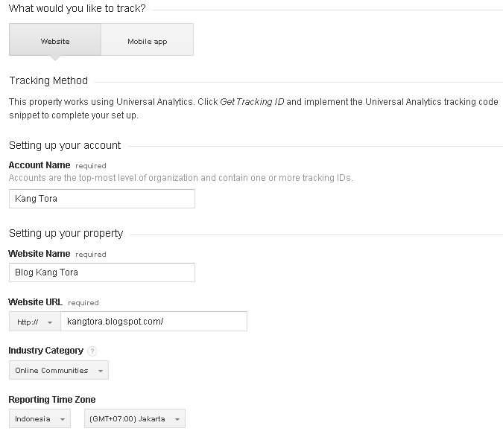Open the http:// protocol dropdown
Screen dimensions: 503x437
point(35,322)
